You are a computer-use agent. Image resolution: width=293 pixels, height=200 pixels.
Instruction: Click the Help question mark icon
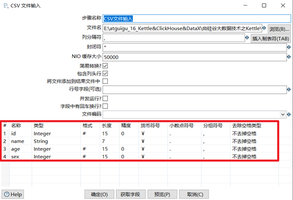click(x=7, y=194)
